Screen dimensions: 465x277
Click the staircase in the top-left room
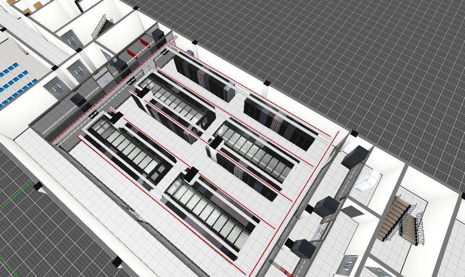100,27
